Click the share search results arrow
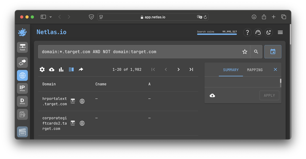 [x=81, y=69]
